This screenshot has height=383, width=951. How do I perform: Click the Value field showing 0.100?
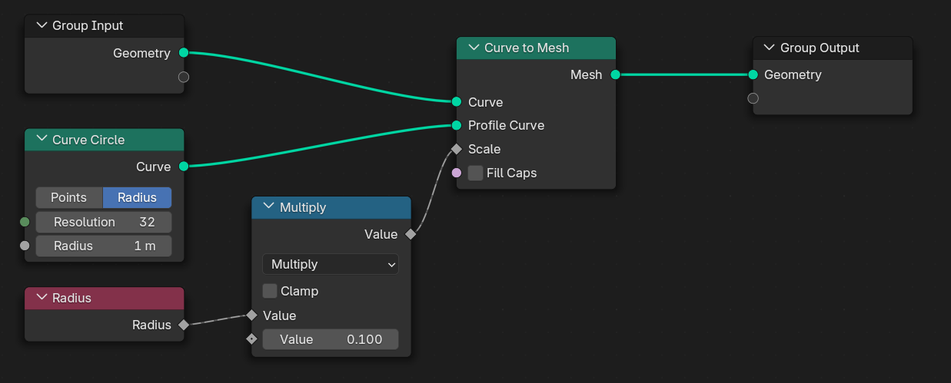tap(331, 339)
